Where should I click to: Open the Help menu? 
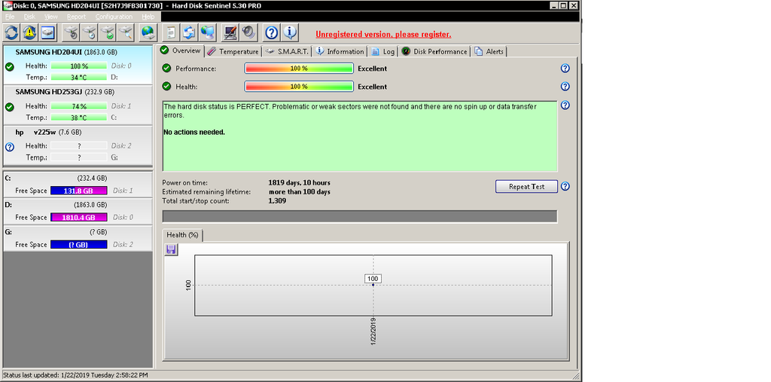pyautogui.click(x=148, y=17)
